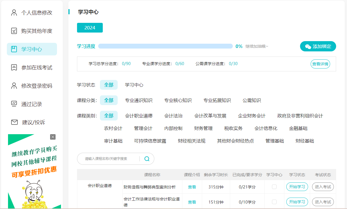Select 税收实务 in the 课程类别 filter

pos(233,128)
